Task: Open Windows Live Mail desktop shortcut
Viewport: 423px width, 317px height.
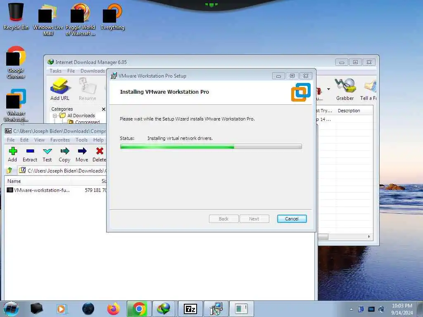Action: coord(48,19)
